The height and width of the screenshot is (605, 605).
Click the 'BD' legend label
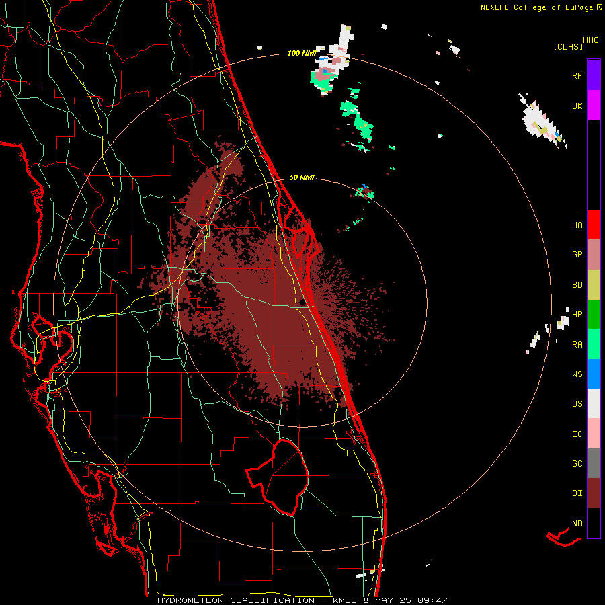tap(577, 285)
